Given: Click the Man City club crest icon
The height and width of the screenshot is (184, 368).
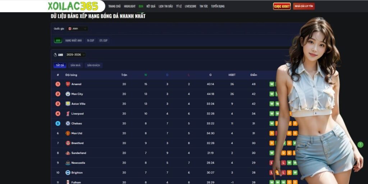Looking at the screenshot, I should point(68,94).
